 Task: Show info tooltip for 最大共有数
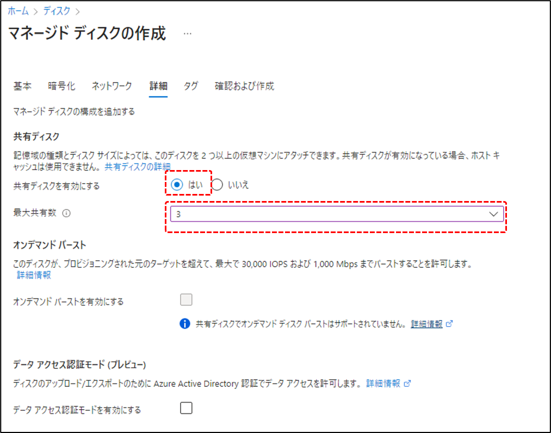[x=66, y=214]
